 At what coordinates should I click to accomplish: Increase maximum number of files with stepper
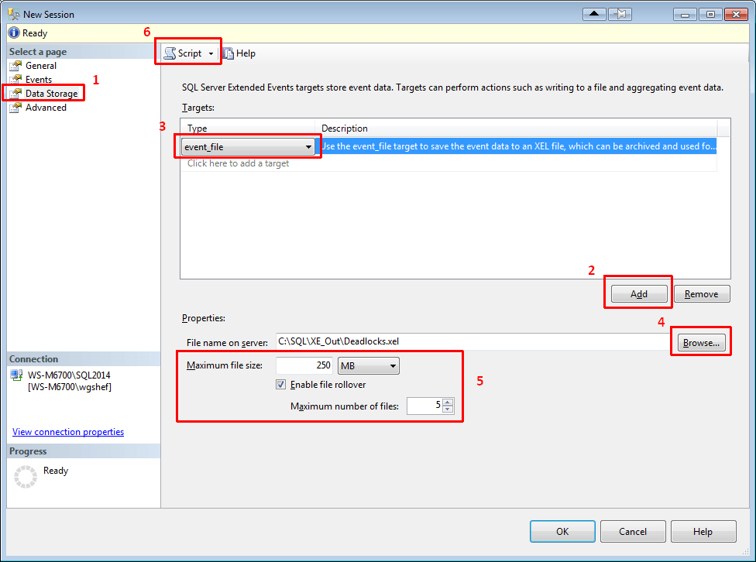(x=448, y=402)
